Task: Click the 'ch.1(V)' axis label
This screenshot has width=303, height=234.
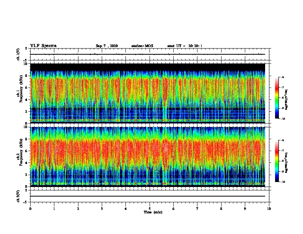Action: [x=18, y=54]
